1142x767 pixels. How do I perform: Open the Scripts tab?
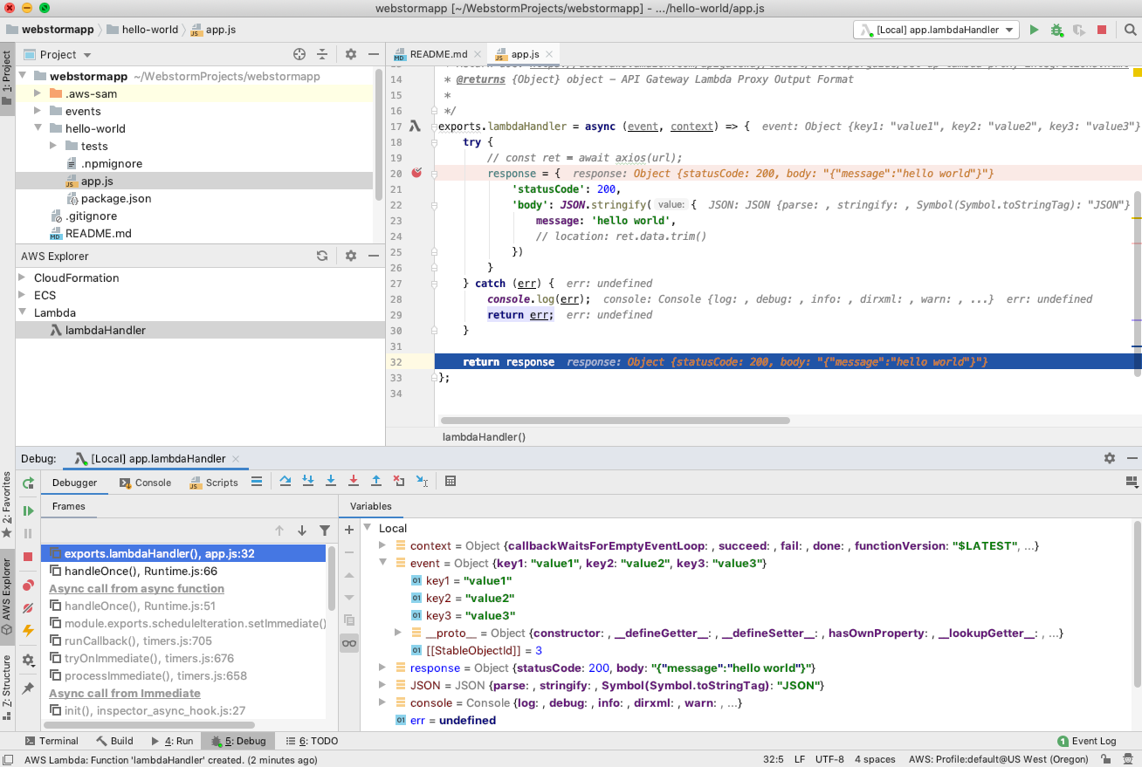(214, 483)
